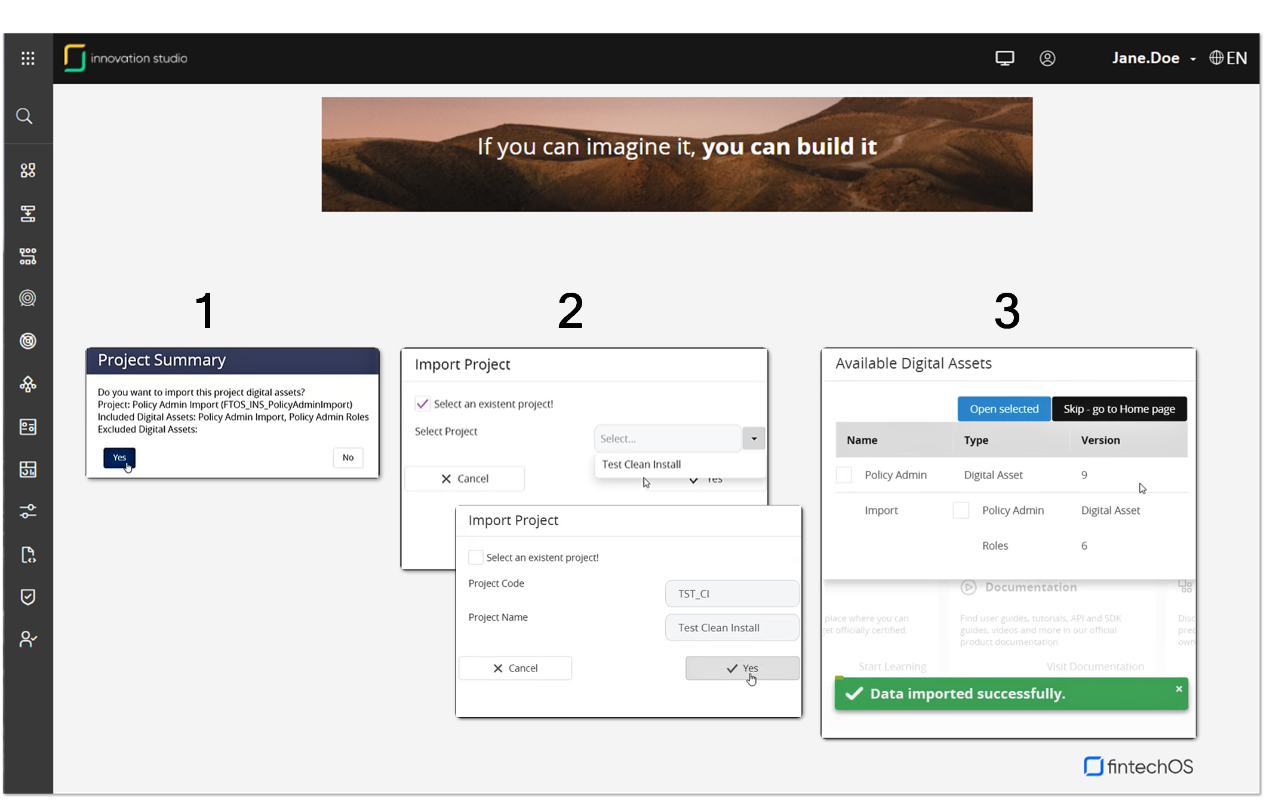Click the Project Code input field
Image resolution: width=1282 pixels, height=800 pixels.
click(731, 594)
